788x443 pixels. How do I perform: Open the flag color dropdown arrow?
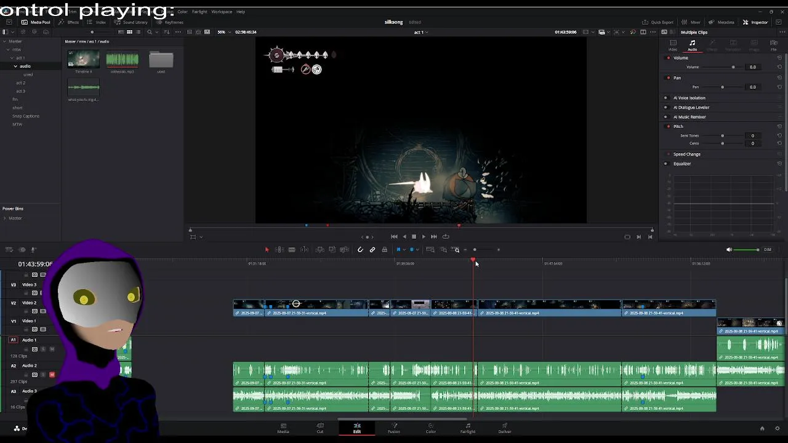click(404, 250)
